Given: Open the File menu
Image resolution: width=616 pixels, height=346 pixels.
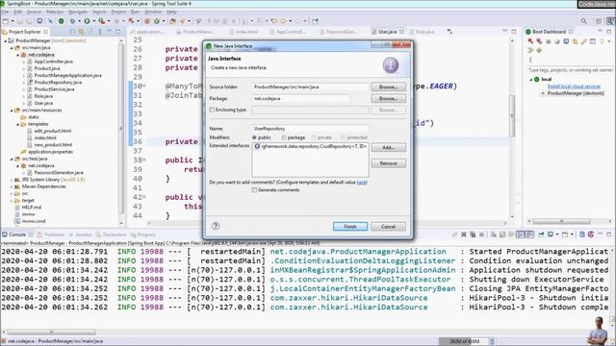Looking at the screenshot, I should (5, 12).
